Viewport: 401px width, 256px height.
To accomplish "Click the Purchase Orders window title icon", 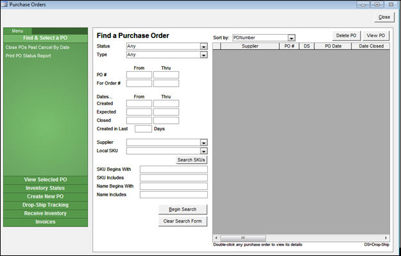I will [4, 4].
